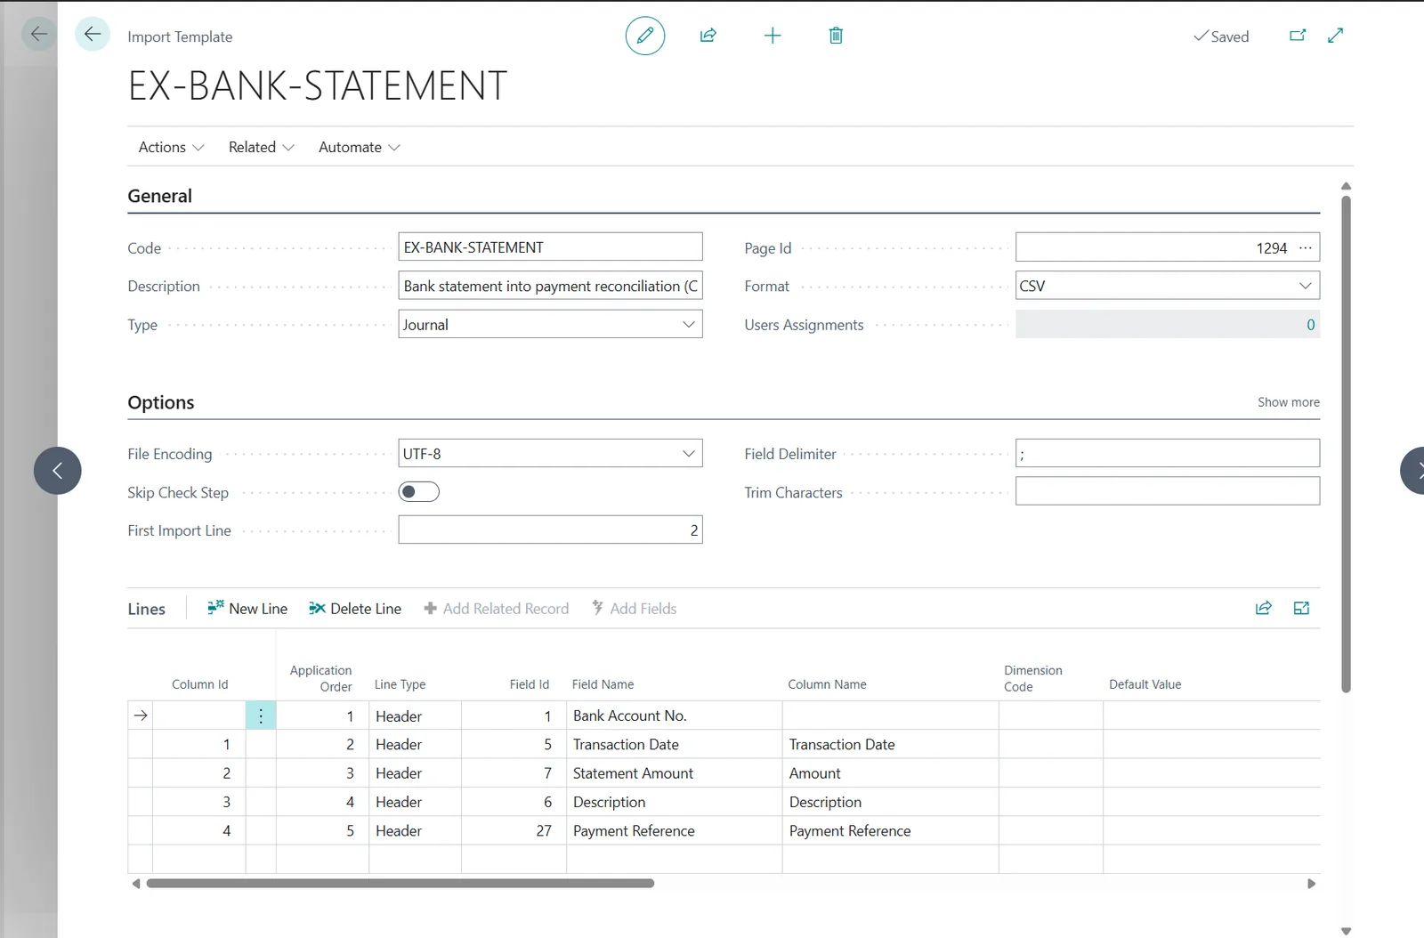1424x938 pixels.
Task: Expand the Actions menu
Action: 171,147
